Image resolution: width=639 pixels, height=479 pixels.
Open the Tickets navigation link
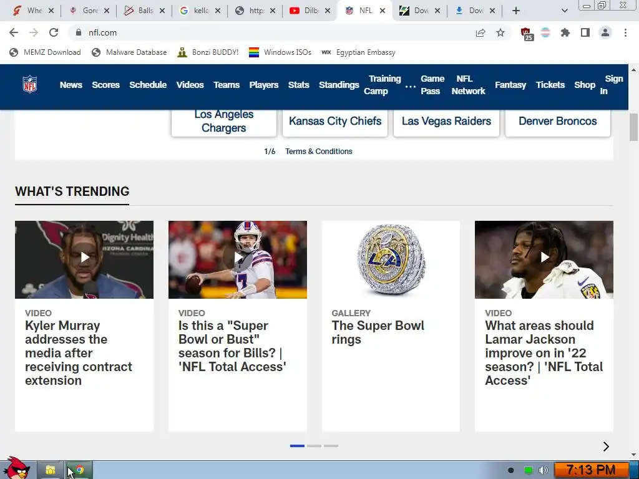click(x=550, y=85)
